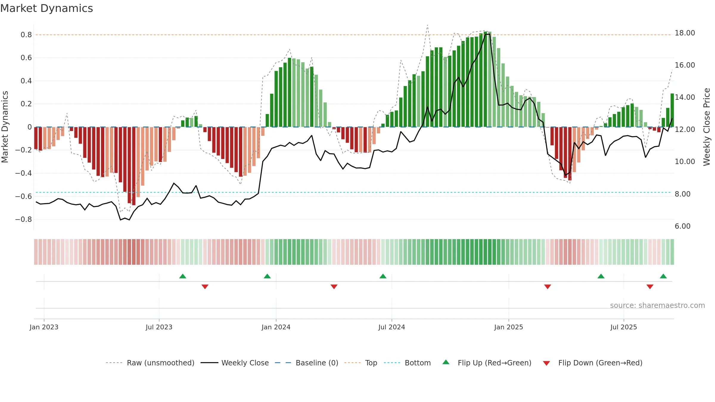This screenshot has height=402, width=715.
Task: Click the 0.8 left axis tick label
Action: (x=26, y=35)
